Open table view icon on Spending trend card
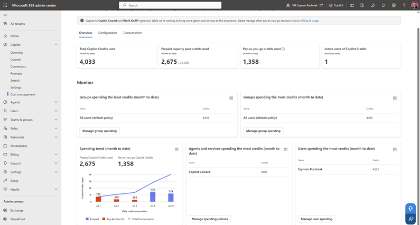Screen dimensions: 420x225 tap(176, 150)
